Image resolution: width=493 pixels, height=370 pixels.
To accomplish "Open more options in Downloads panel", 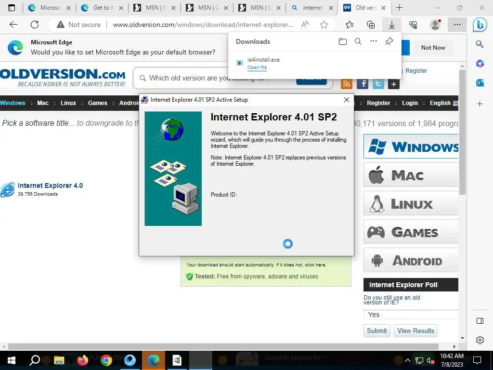I will coord(373,41).
